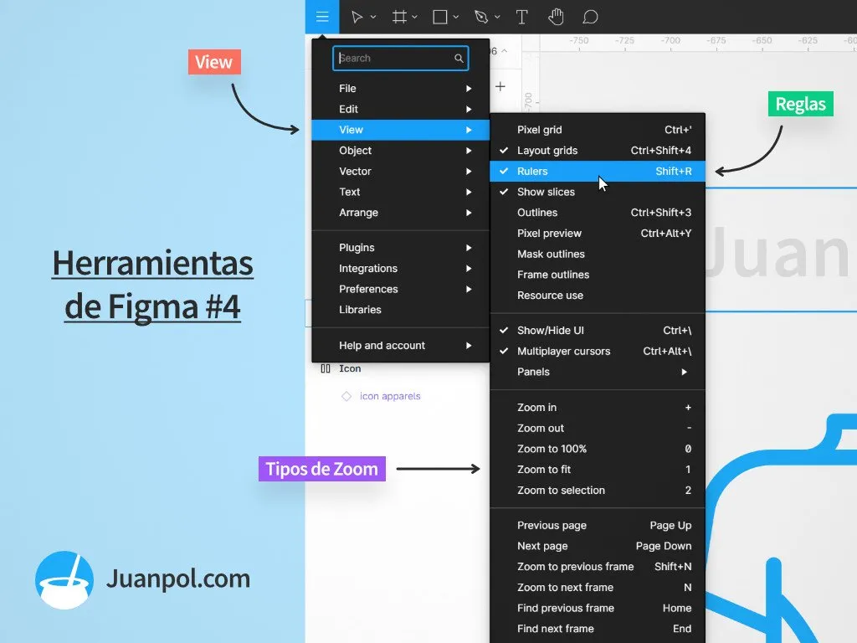The height and width of the screenshot is (643, 857).
Task: Open the Object submenu
Action: [401, 151]
